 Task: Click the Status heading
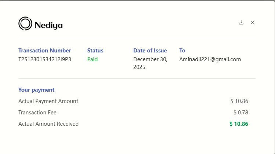[95, 51]
